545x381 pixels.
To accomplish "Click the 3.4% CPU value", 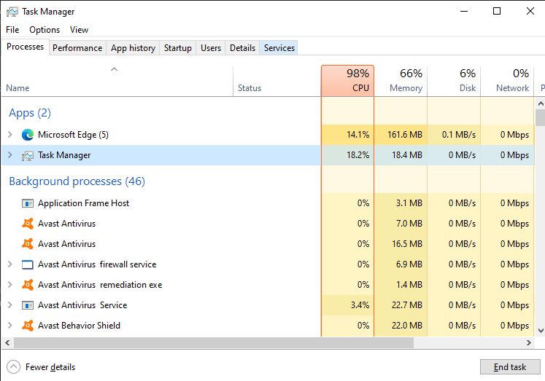I will [x=360, y=305].
